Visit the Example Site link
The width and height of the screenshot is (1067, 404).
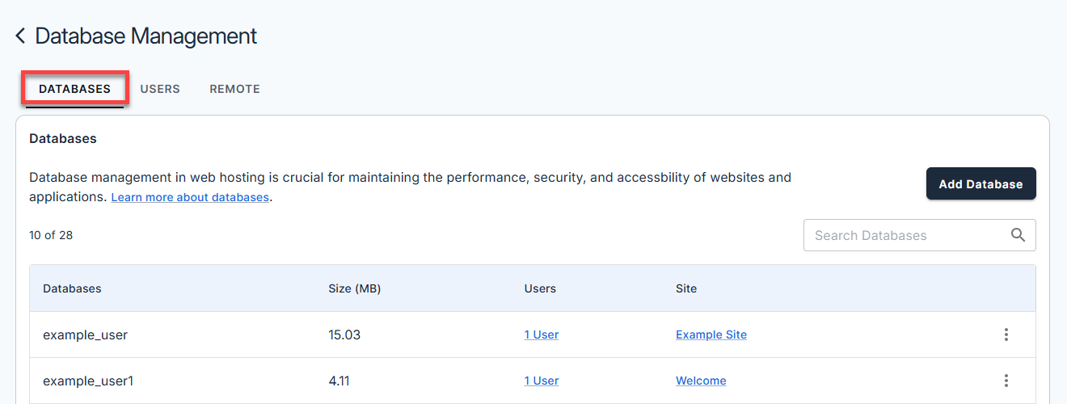tap(711, 335)
